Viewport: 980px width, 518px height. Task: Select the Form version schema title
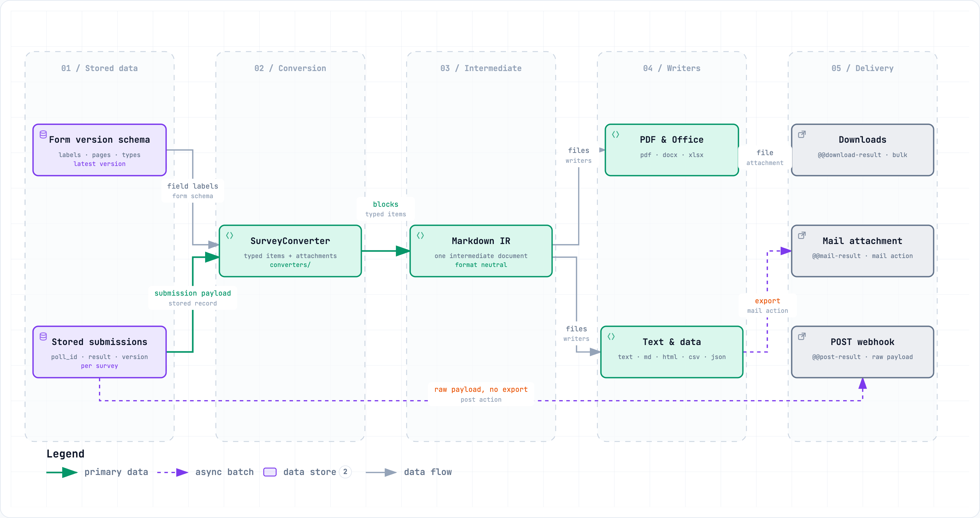[99, 140]
